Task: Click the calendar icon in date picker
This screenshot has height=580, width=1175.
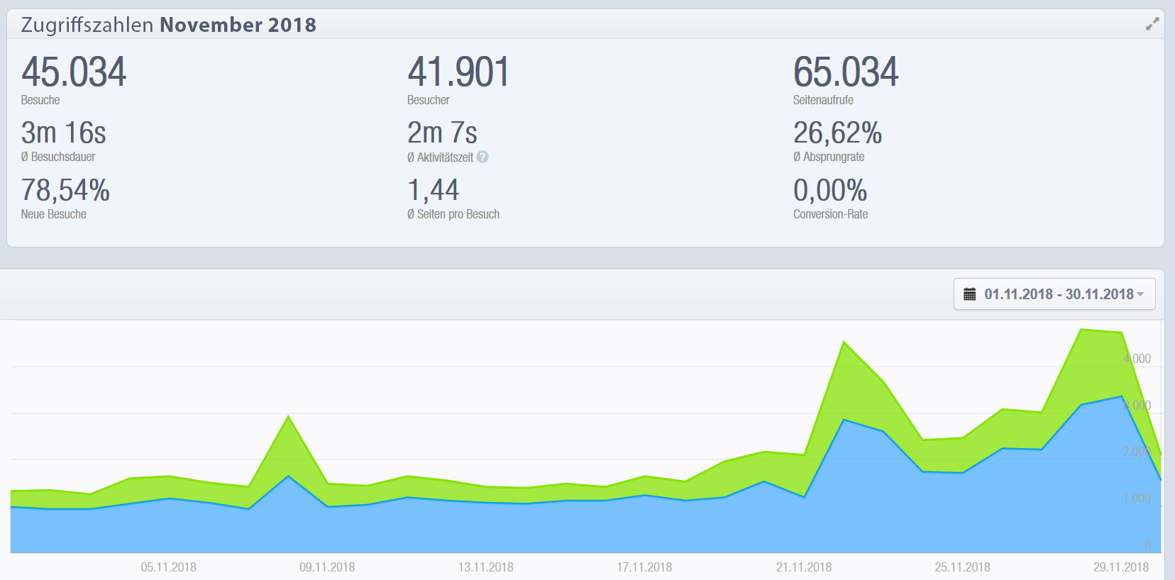Action: [969, 294]
